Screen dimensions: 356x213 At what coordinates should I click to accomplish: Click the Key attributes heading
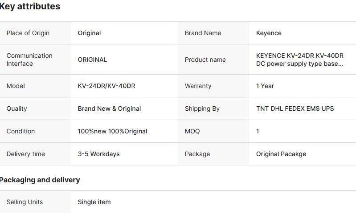[x=29, y=7]
